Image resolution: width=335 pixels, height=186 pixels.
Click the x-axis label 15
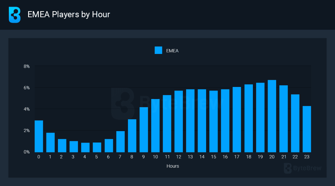213,157
